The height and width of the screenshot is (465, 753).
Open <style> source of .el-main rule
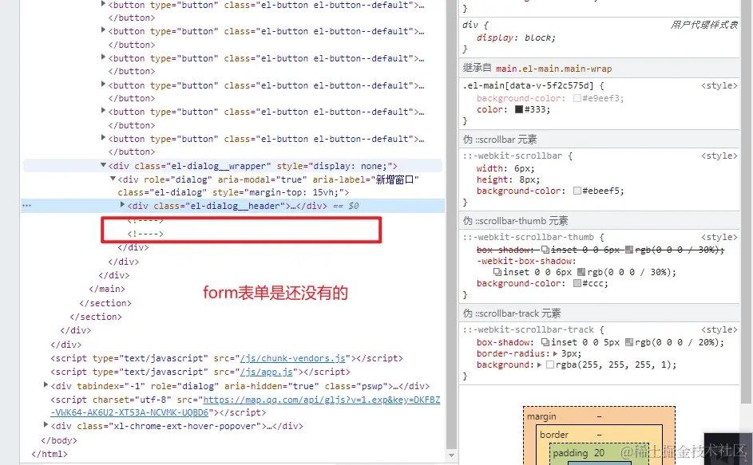coord(719,85)
